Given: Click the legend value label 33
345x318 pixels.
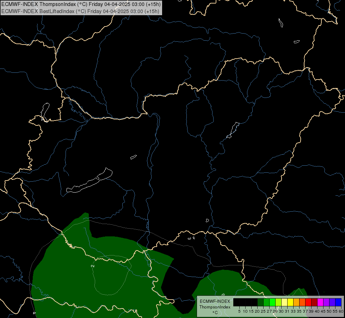Looking at the screenshot, I should click(x=293, y=311).
